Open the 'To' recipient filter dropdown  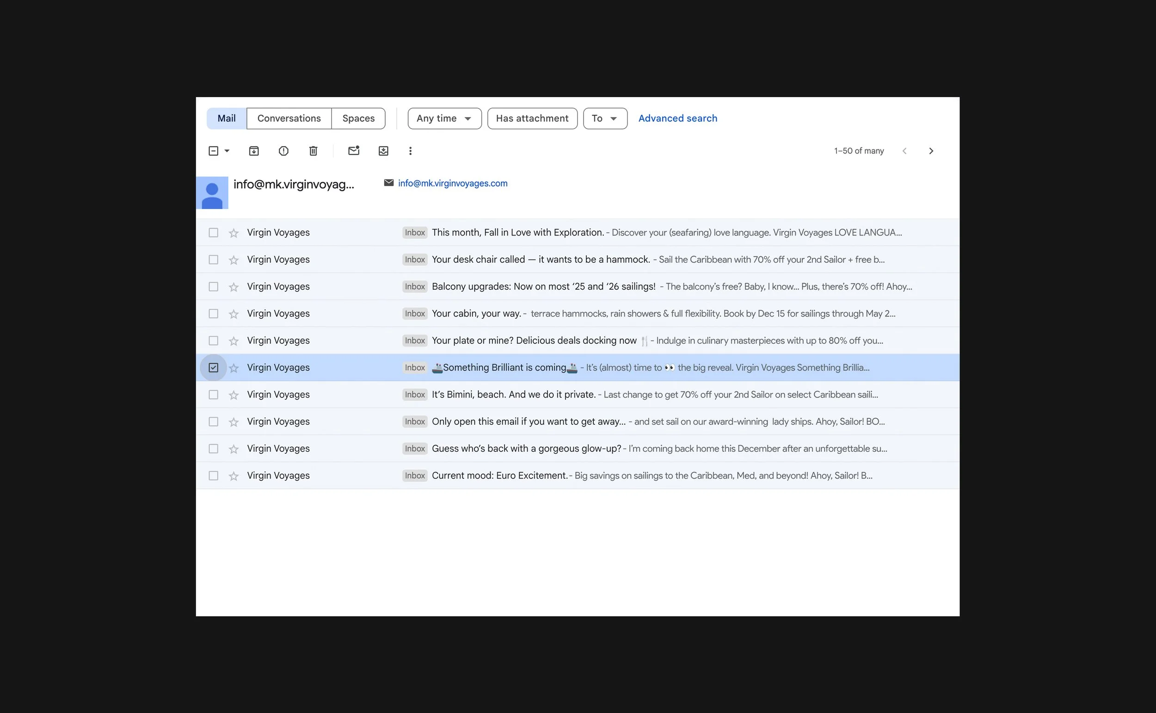[605, 118]
